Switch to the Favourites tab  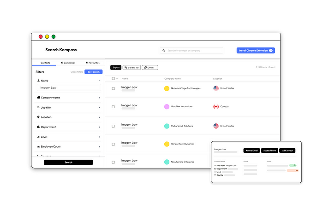point(93,63)
